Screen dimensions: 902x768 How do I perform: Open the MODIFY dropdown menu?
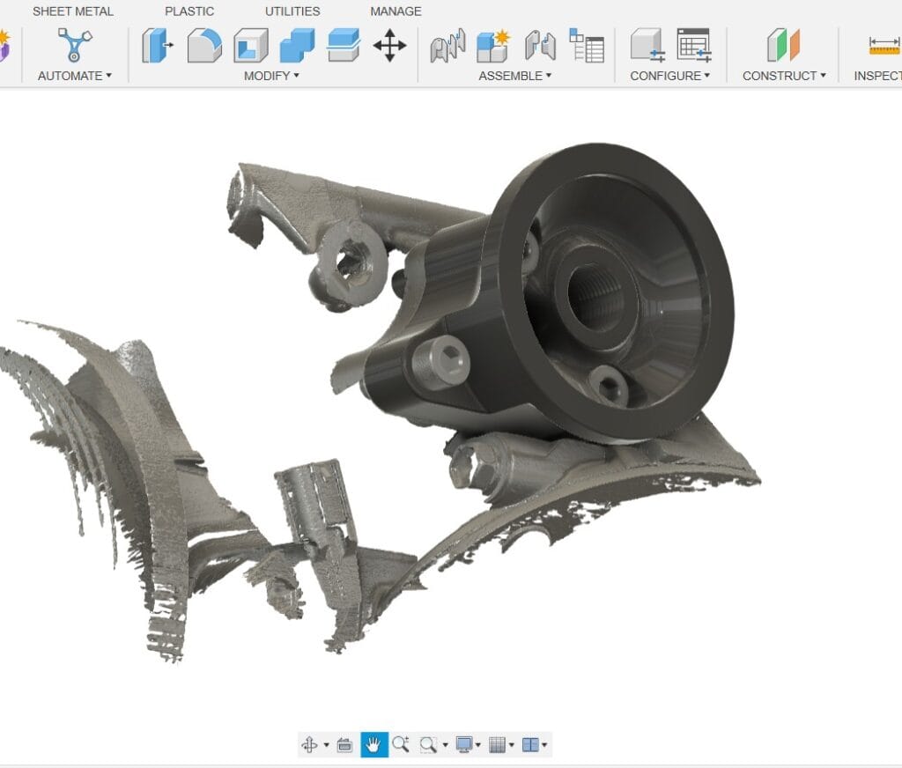pos(271,76)
